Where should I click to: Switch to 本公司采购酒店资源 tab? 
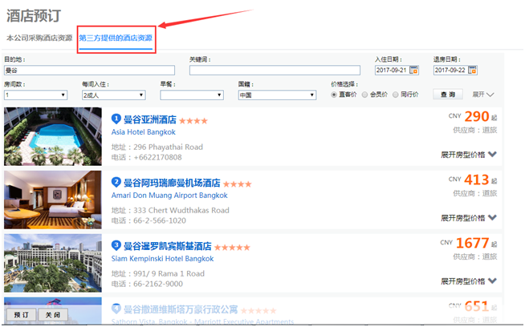pyautogui.click(x=39, y=38)
